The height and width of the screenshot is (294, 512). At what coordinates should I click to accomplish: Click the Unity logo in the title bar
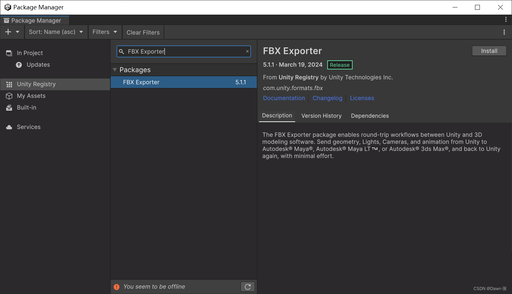click(x=8, y=7)
